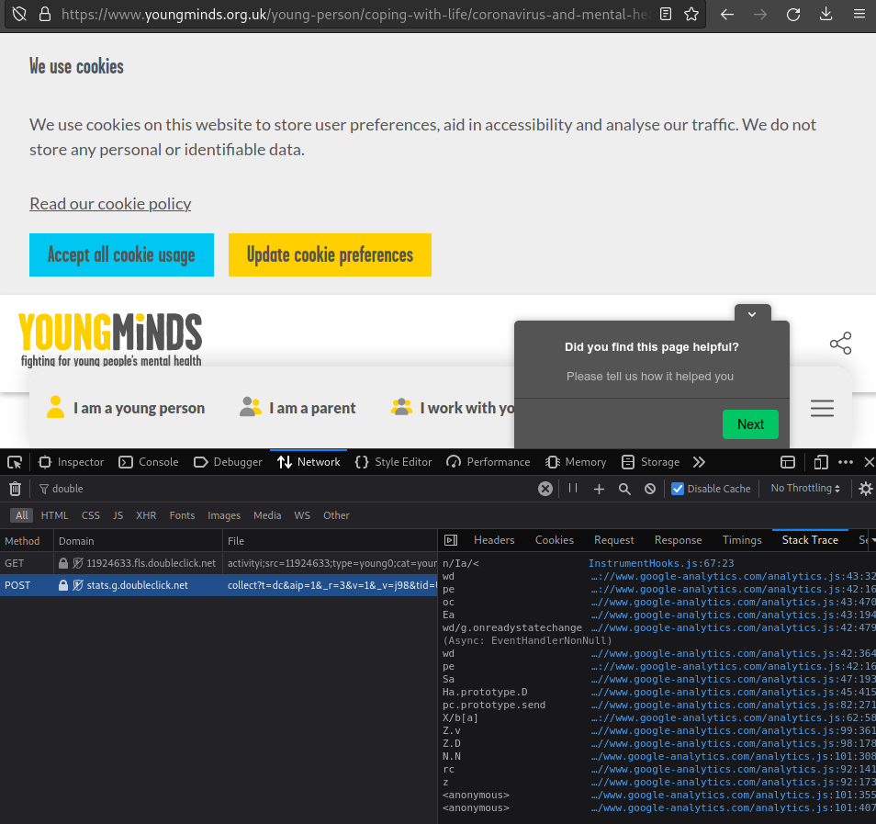Open network settings gear icon
Screen dimensions: 876x824
865,489
